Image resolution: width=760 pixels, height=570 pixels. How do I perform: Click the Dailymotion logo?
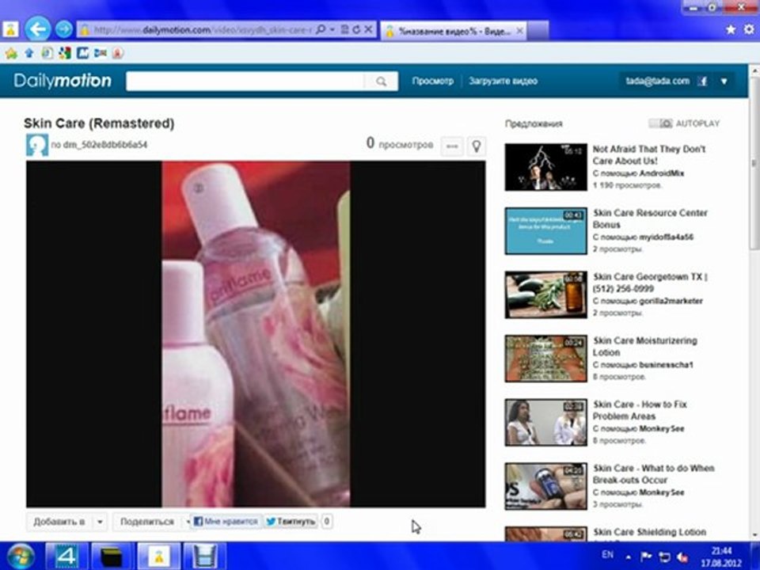coord(63,81)
